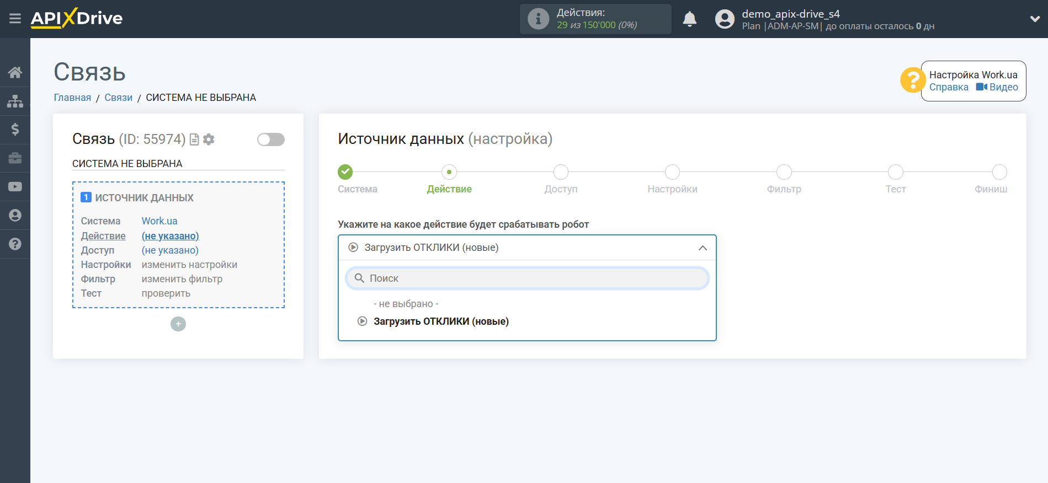This screenshot has height=483, width=1048.
Task: Open the YouTube video icon in the sidebar
Action: [15, 187]
